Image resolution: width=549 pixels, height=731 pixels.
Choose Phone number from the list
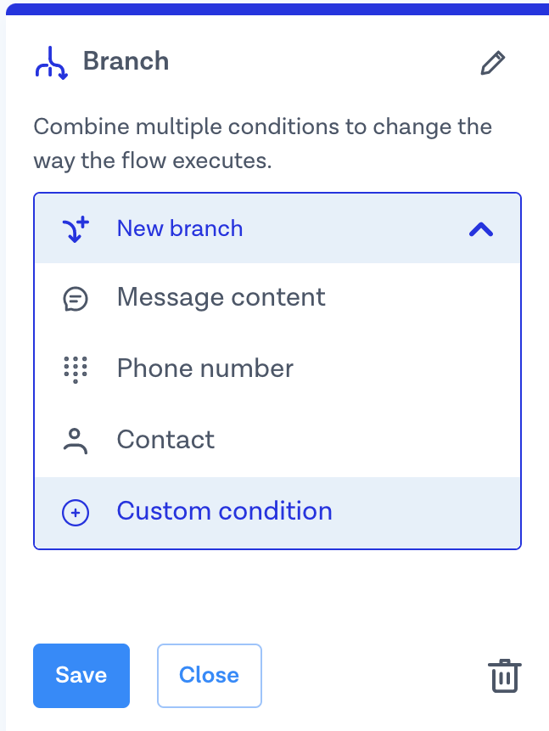tap(205, 368)
